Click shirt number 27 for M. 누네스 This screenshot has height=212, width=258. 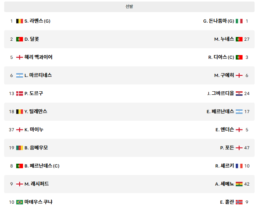247,39
